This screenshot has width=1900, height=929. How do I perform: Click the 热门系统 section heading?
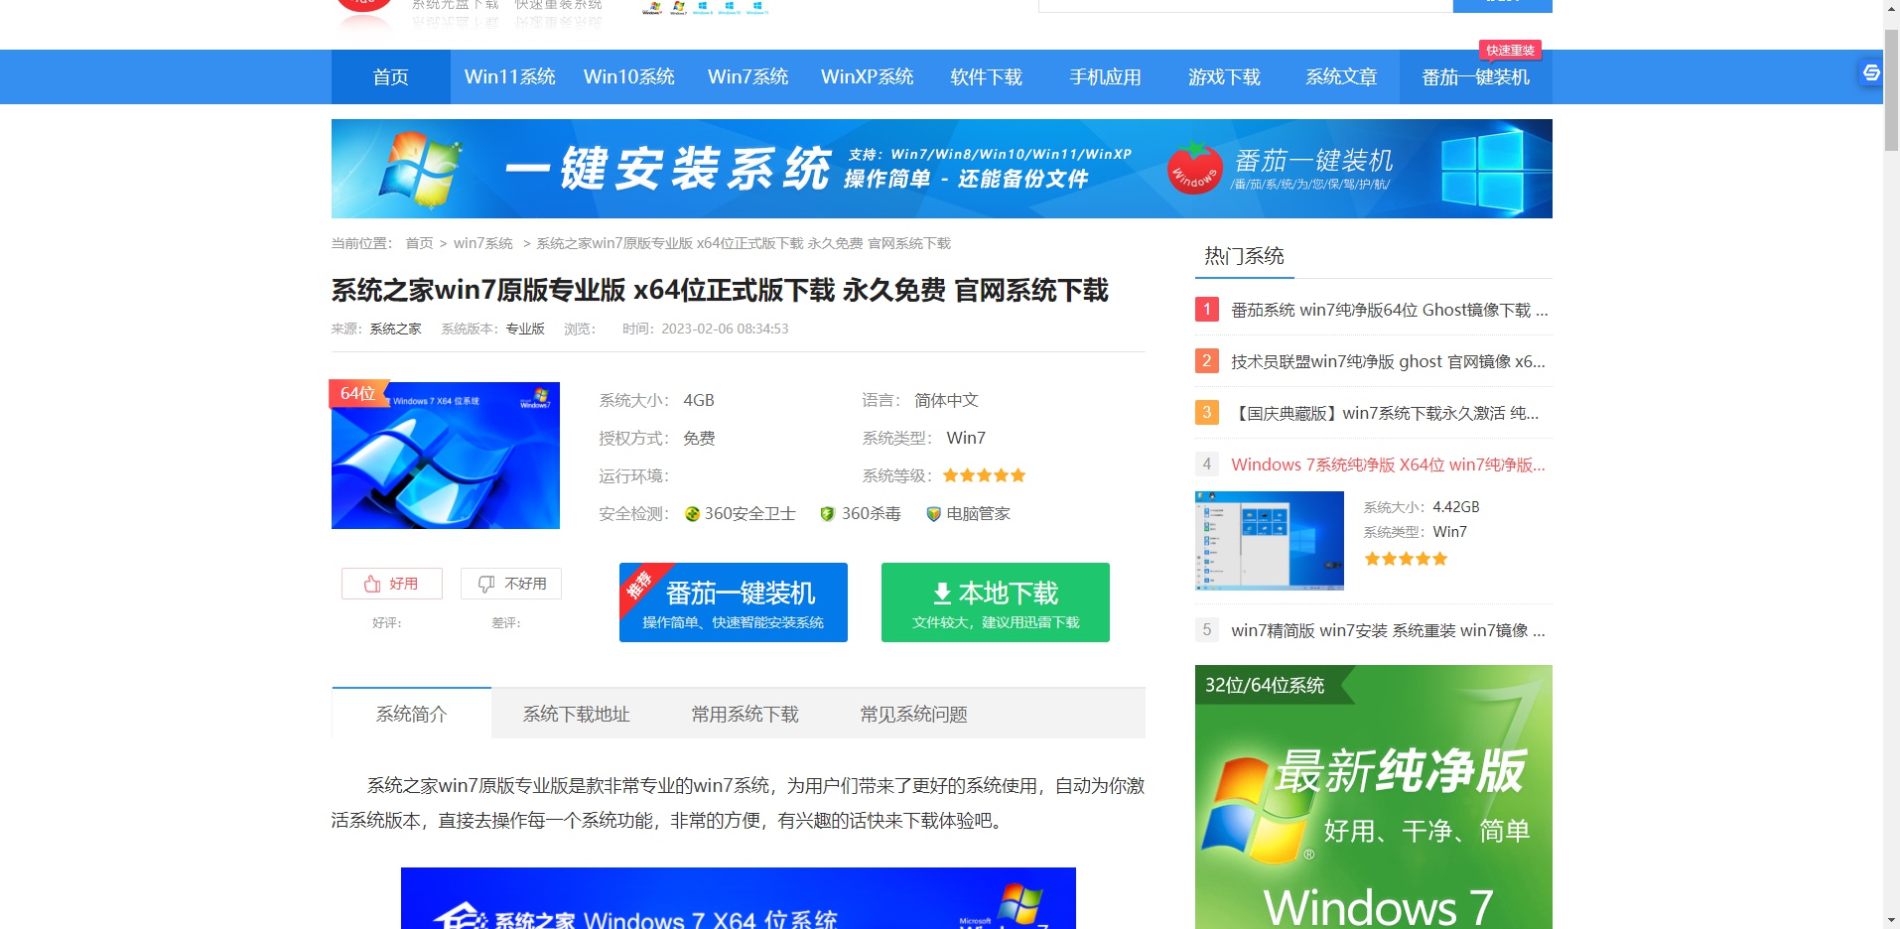click(1244, 256)
